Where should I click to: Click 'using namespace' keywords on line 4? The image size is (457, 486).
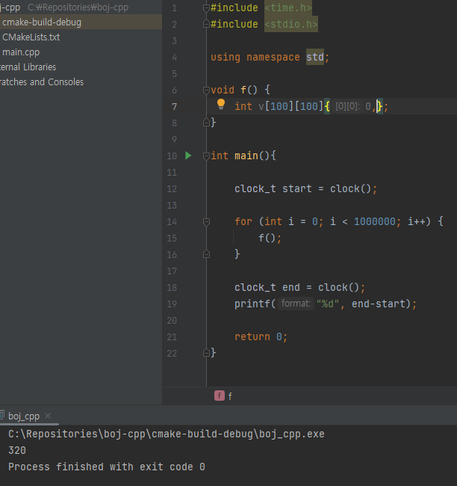click(x=255, y=57)
